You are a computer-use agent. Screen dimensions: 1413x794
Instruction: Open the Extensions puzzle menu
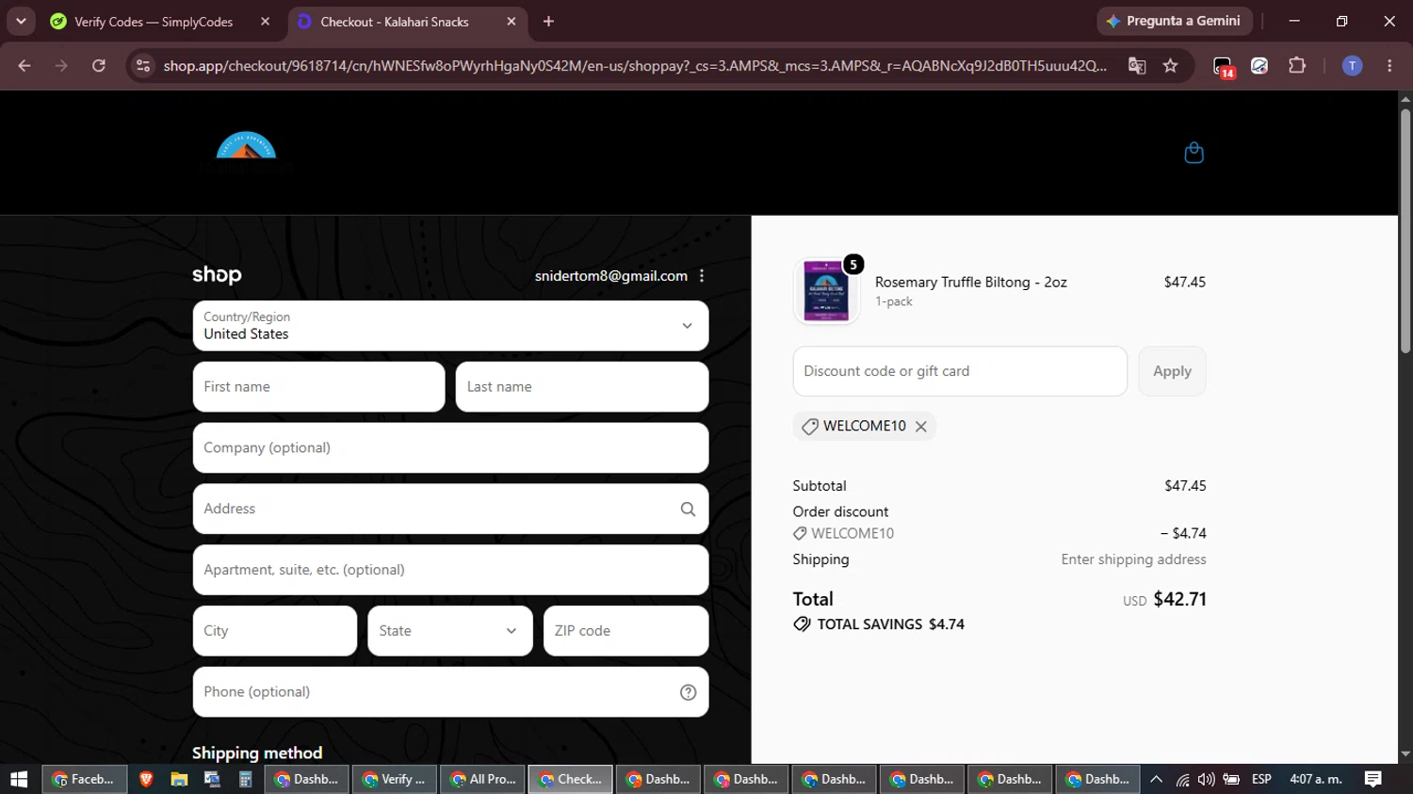(1297, 66)
